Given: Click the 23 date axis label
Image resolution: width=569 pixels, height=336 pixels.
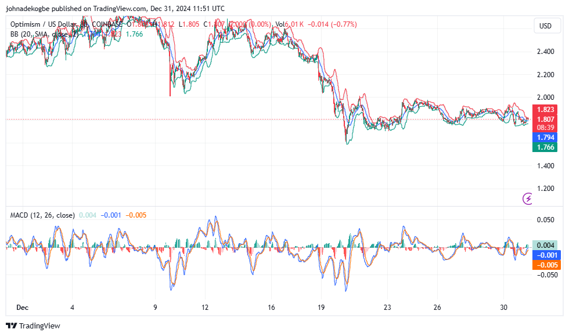Looking at the screenshot, I should tap(387, 308).
